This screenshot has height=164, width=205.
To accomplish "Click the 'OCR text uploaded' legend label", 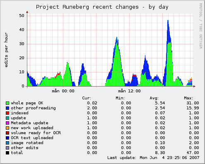I will pos(32,138).
